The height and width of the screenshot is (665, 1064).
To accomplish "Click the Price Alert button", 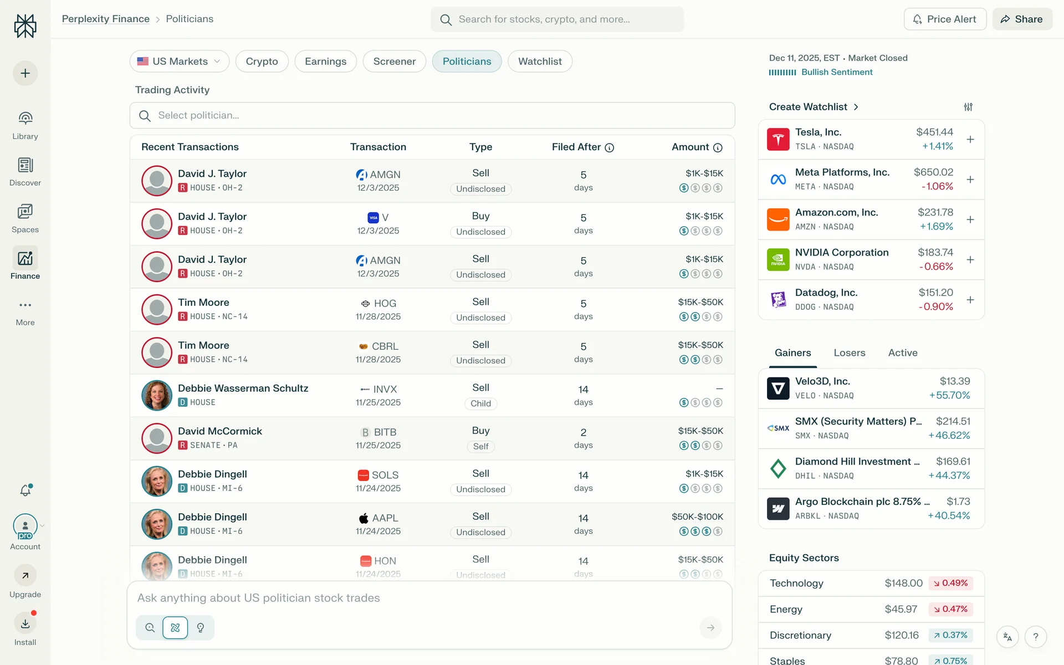I will (x=945, y=19).
